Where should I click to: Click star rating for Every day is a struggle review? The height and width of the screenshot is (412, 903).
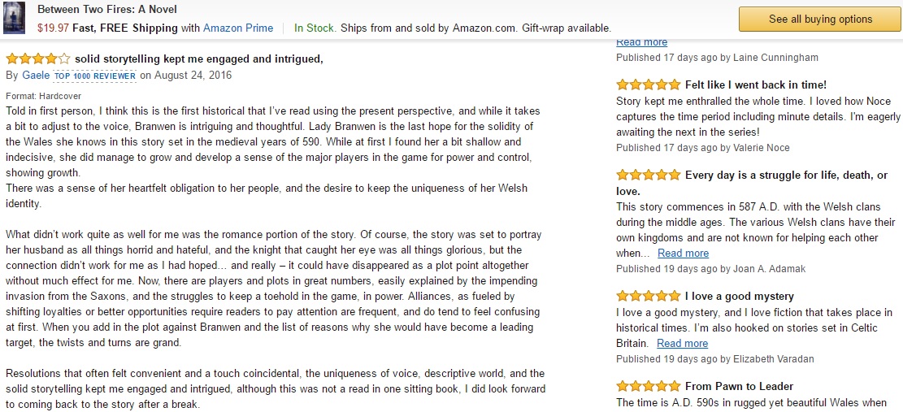coord(648,176)
